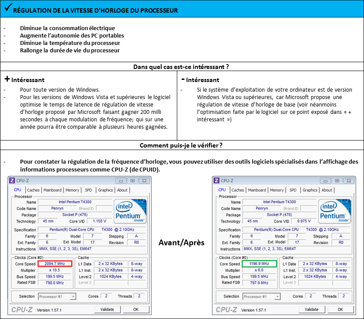Switch to Caches tab in left CPU-Z window
Screen dimensions: 364x319
[x=33, y=190]
